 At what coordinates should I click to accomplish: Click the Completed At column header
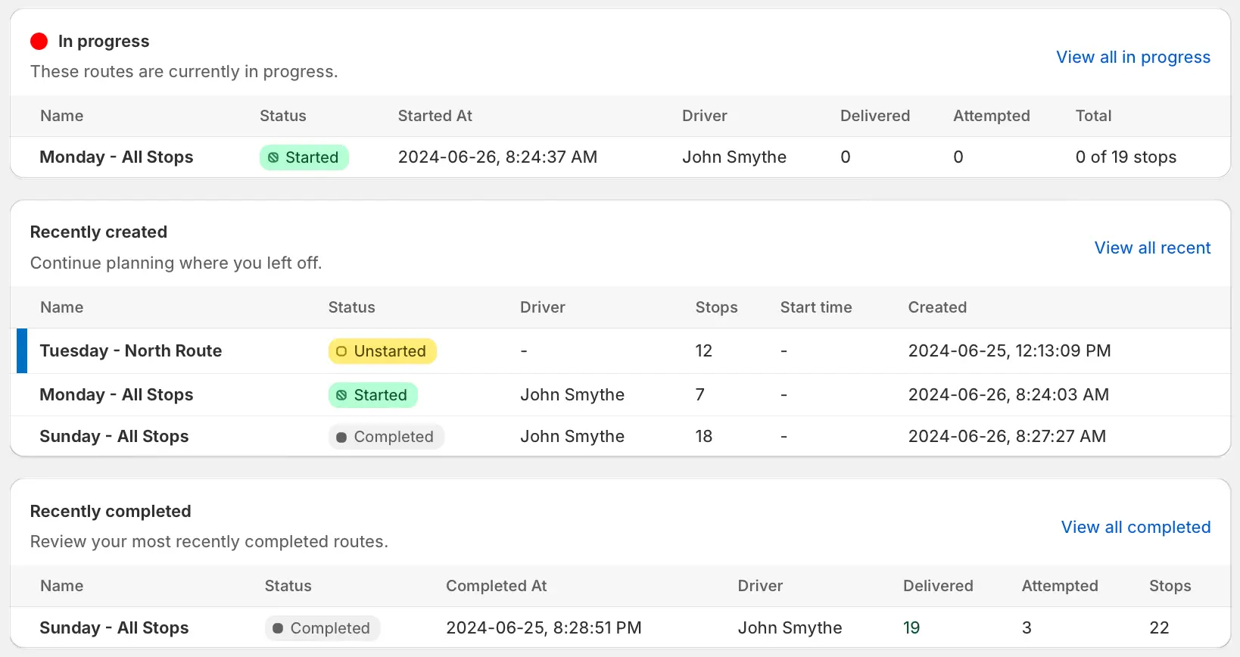(496, 586)
